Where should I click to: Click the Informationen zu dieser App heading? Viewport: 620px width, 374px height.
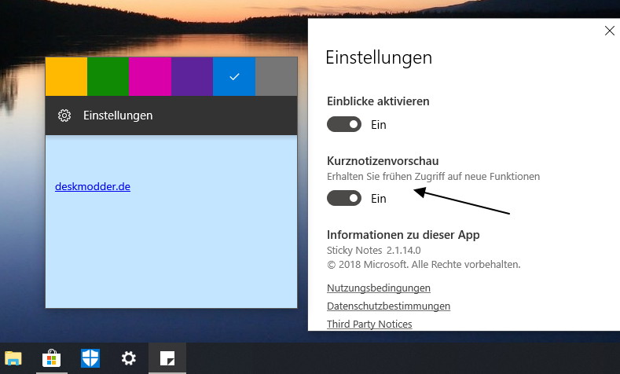coord(403,235)
